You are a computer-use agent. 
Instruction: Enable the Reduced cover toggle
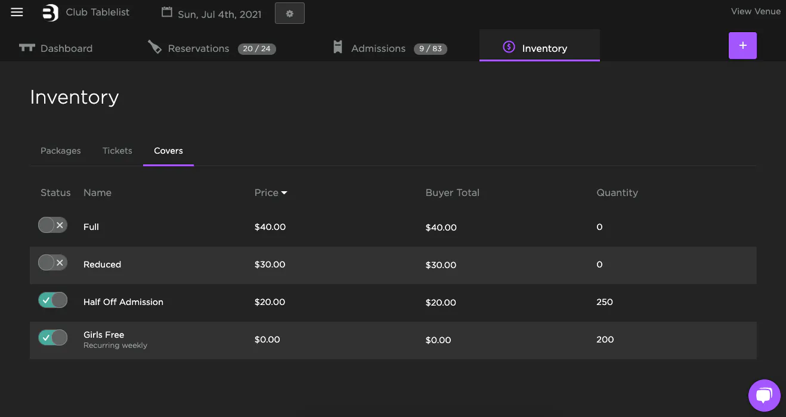click(53, 263)
